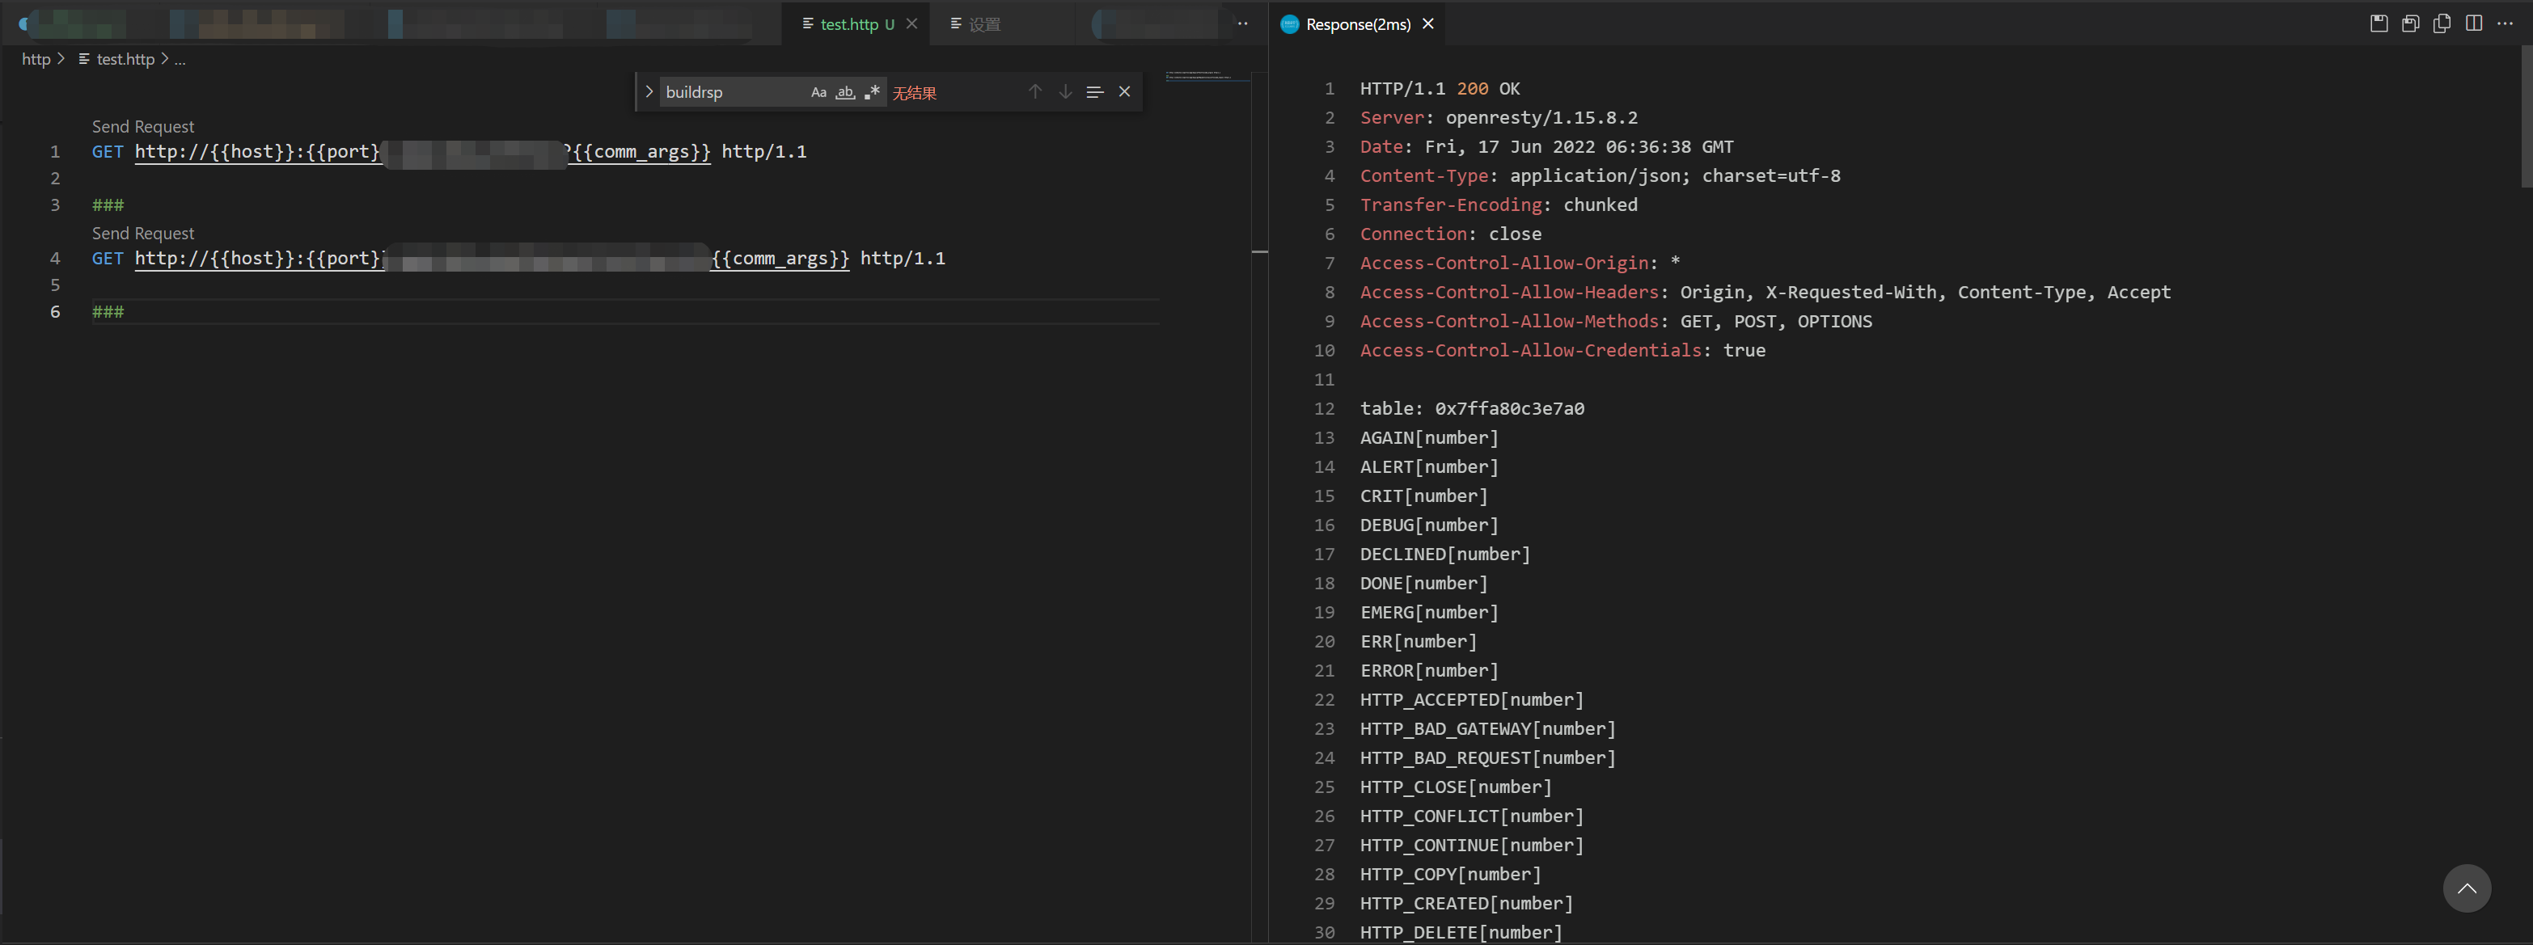Select the REST Client icon beside Response tab
The width and height of the screenshot is (2533, 945).
[1288, 23]
